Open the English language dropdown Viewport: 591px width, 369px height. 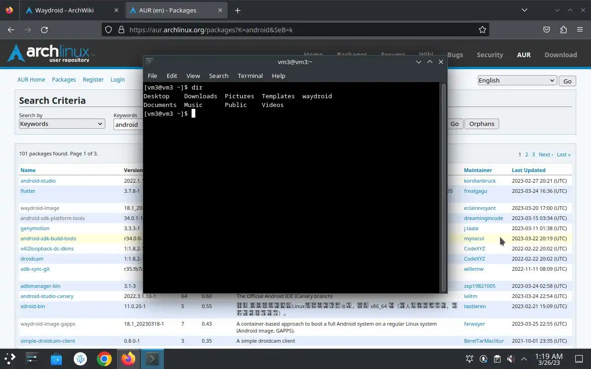coord(517,80)
